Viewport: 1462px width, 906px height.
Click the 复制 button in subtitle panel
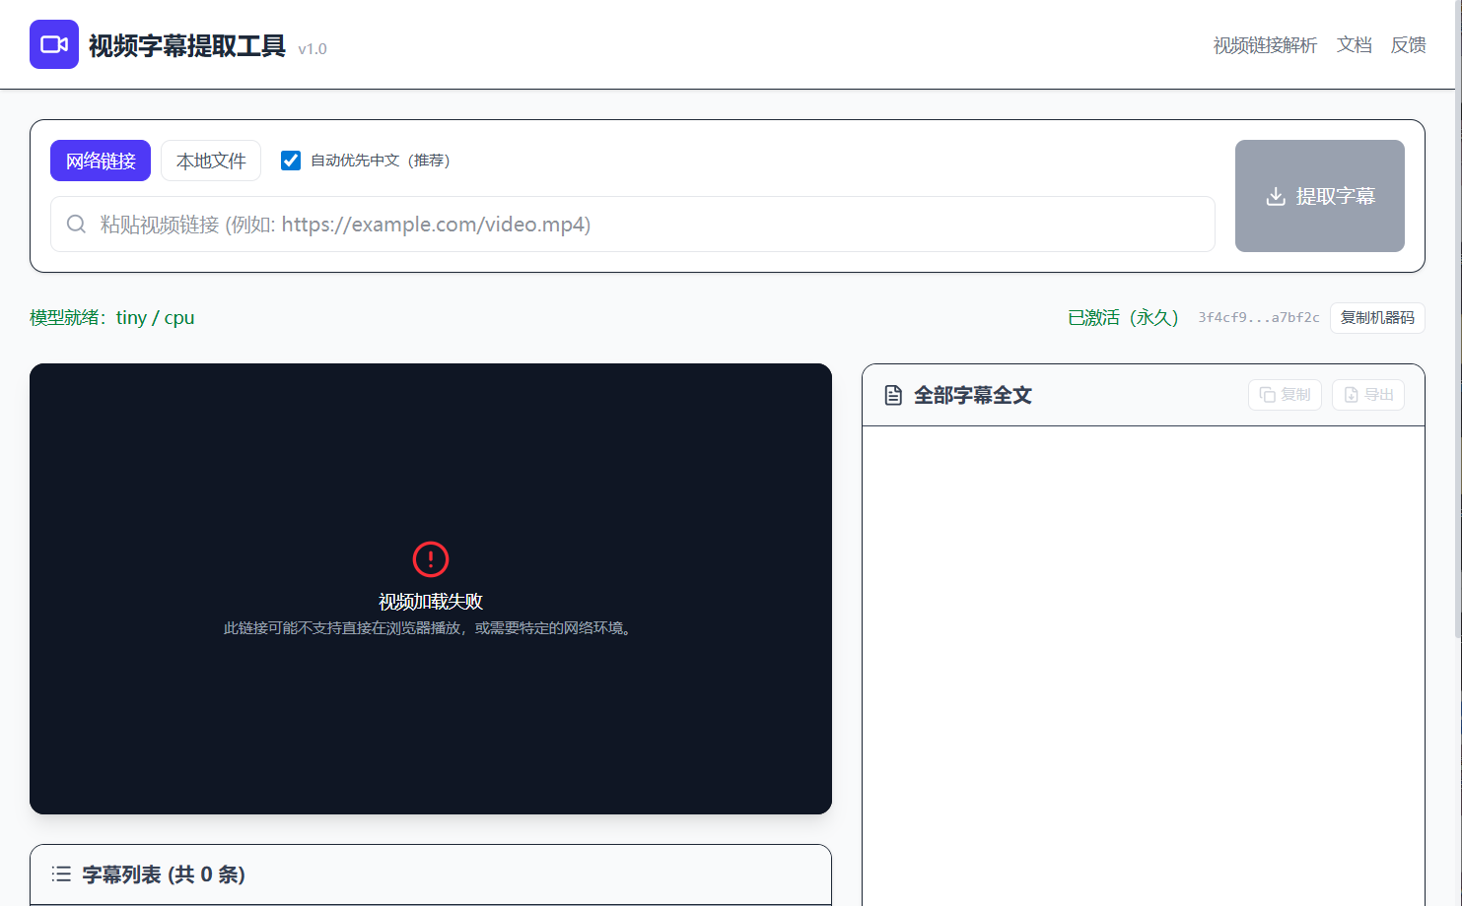click(x=1285, y=395)
